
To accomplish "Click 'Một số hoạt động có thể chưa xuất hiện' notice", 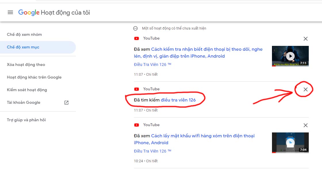I will (174, 28).
